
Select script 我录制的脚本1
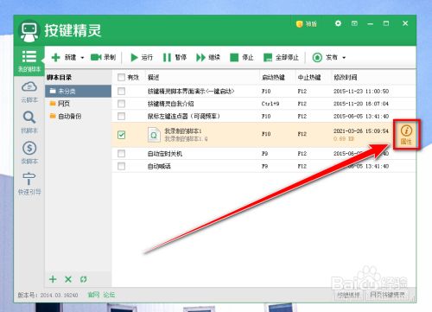[183, 131]
